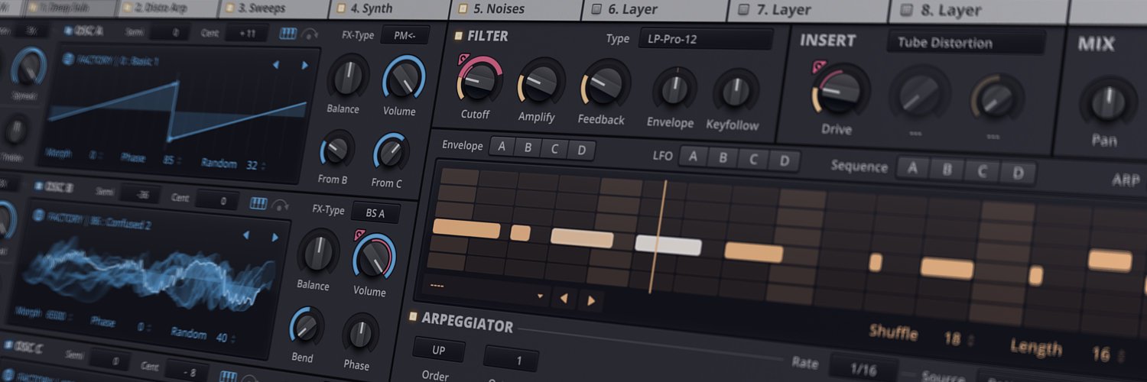Viewport: 1147px width, 382px height.
Task: Switch to the 3. Sweeps tab
Action: [273, 8]
